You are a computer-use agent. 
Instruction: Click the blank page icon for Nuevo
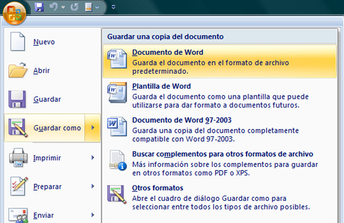(x=17, y=41)
